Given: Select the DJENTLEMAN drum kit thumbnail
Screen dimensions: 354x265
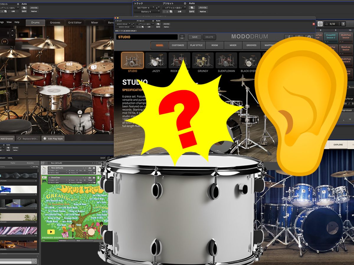Looking at the screenshot, I should 226,61.
